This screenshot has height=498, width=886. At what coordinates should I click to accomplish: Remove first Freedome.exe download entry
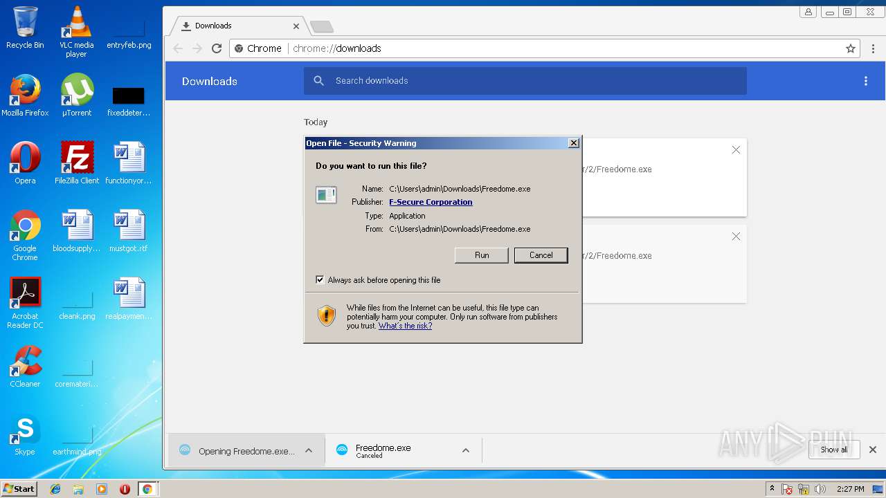tap(736, 150)
